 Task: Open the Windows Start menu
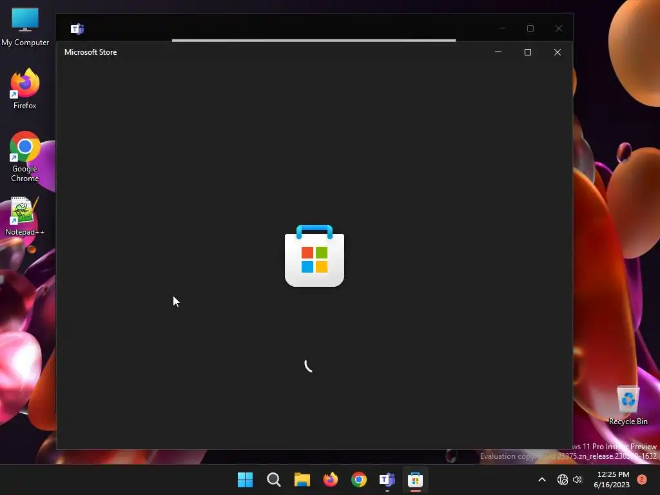pos(245,480)
